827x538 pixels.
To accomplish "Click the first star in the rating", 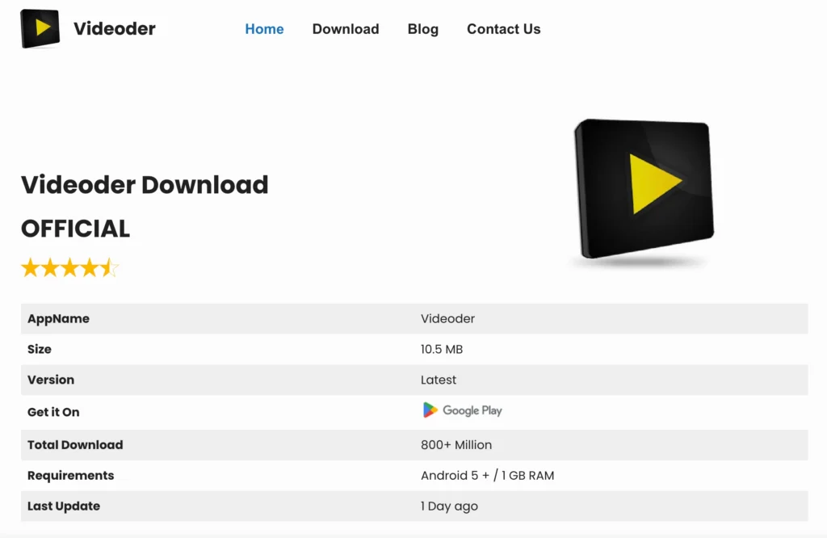I will pyautogui.click(x=31, y=268).
